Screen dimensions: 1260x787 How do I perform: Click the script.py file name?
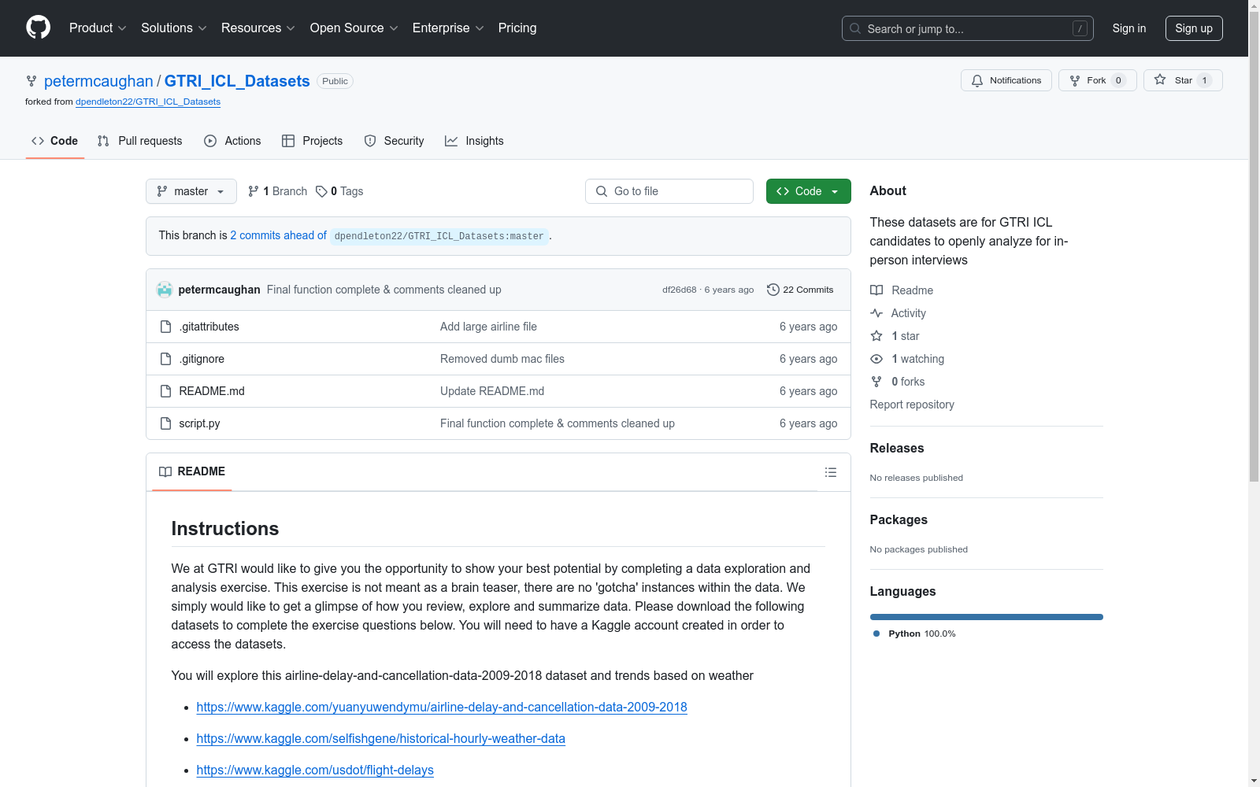199,423
